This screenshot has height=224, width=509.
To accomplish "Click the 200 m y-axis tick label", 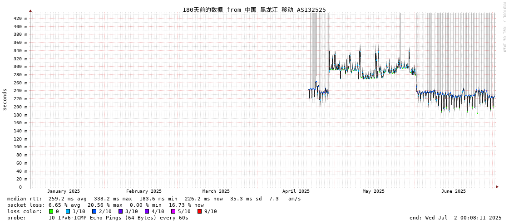I will coord(21,107).
